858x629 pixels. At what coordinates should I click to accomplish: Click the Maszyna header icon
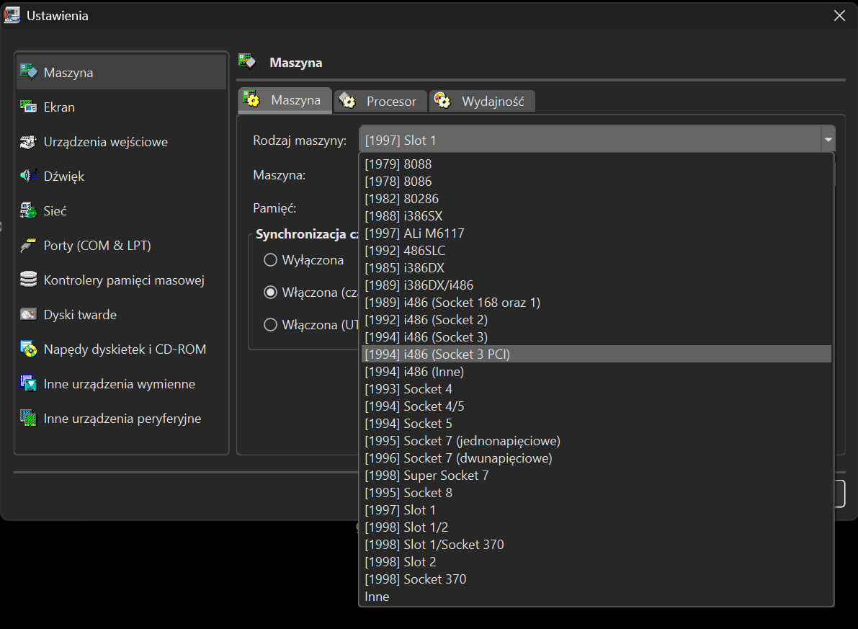247,61
